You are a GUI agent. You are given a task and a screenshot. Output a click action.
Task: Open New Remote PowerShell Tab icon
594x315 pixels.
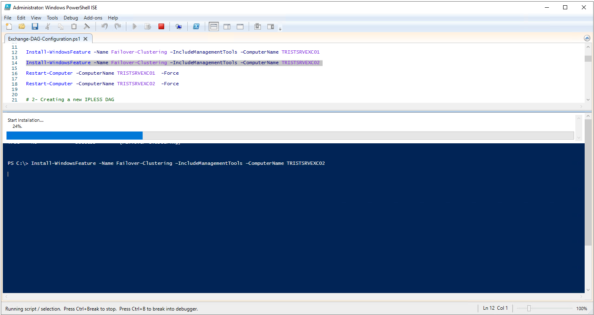coord(178,26)
